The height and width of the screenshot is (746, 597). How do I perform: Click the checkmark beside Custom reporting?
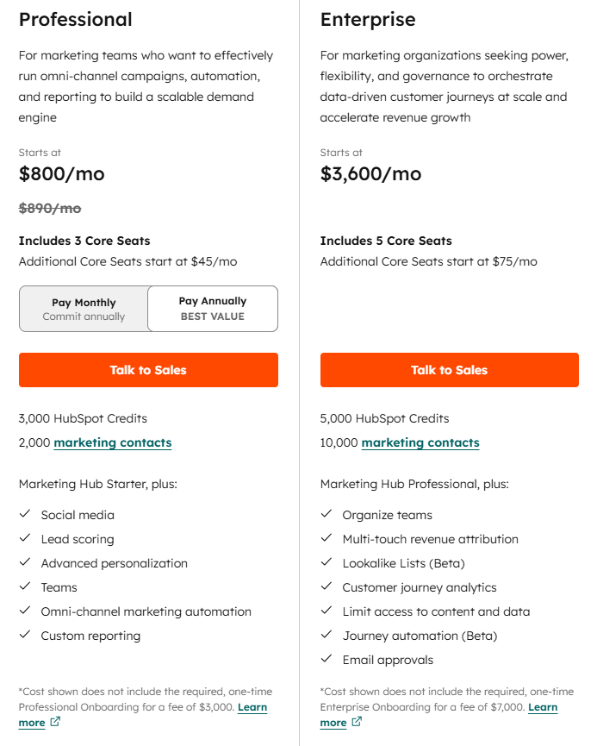click(27, 636)
